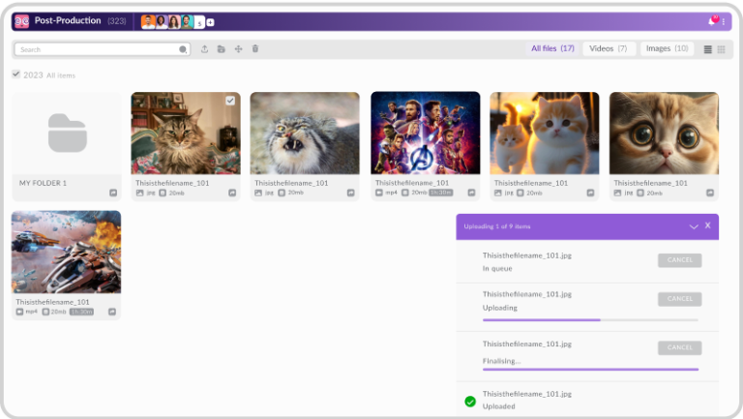Screen dimensions: 743x419
Task: Select the Images (10) tab
Action: coord(667,48)
